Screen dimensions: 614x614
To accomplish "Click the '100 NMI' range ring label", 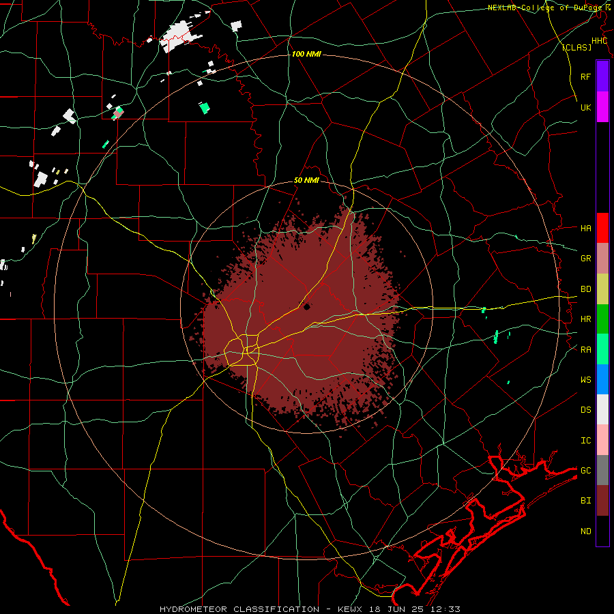I will click(306, 54).
